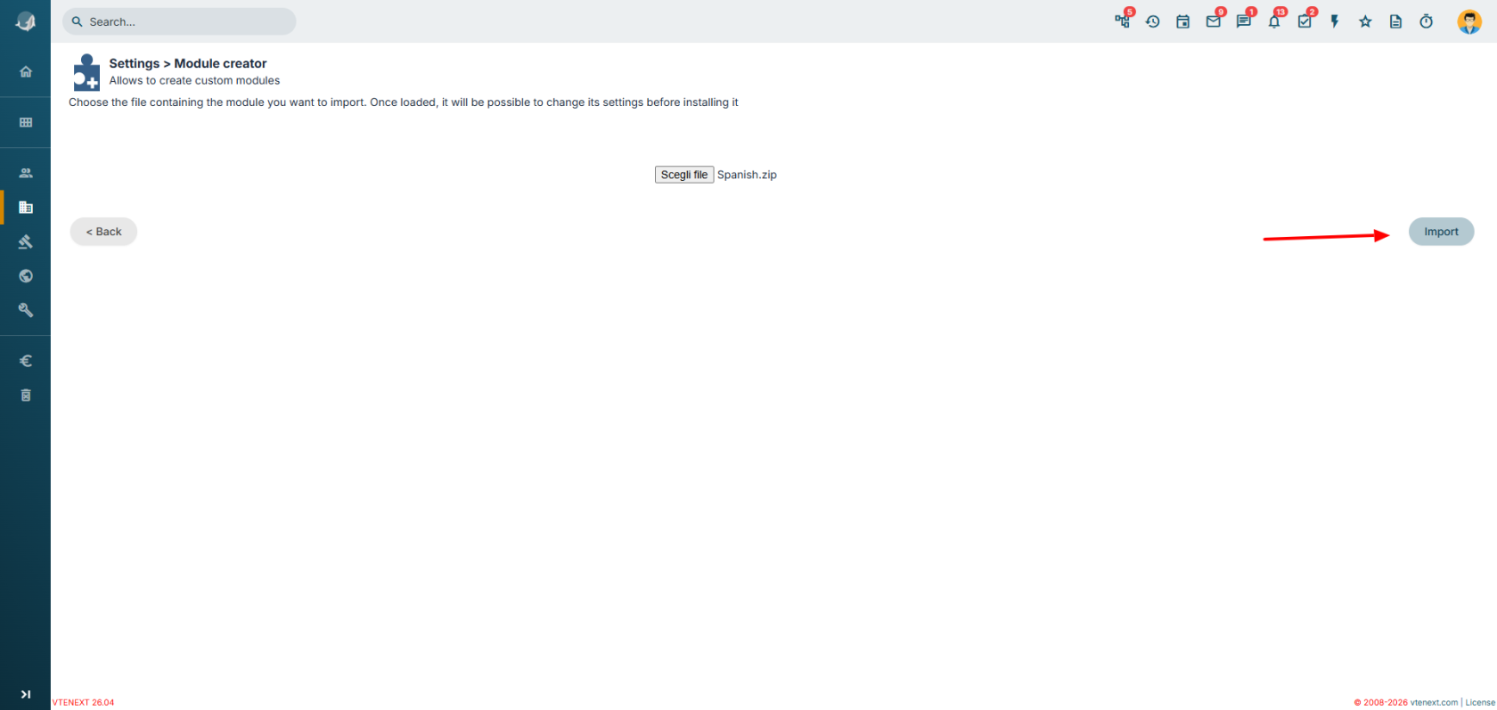Open the vtenext.com link in footer

click(1434, 703)
